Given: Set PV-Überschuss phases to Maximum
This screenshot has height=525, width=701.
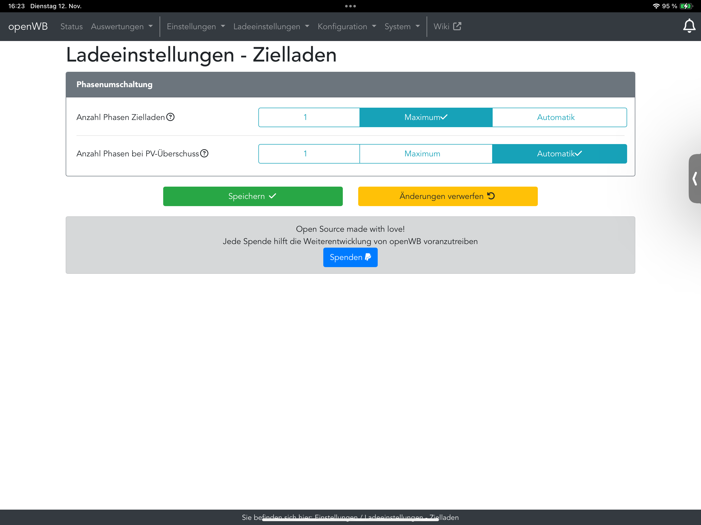Looking at the screenshot, I should tap(426, 154).
